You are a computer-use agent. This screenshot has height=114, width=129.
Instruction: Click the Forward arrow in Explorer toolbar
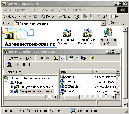(25, 17)
